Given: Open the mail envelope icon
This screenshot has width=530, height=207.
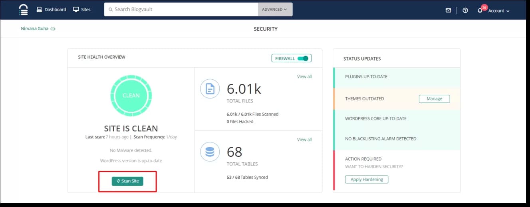Looking at the screenshot, I should (x=448, y=10).
